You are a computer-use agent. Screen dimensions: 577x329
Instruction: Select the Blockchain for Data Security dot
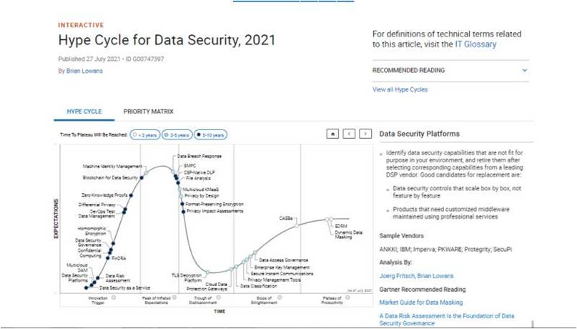coord(142,177)
